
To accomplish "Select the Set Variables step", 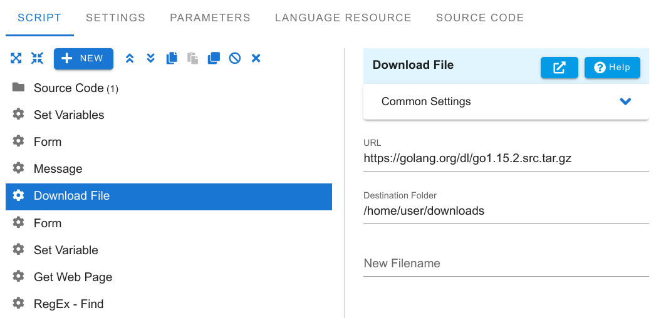I will pos(169,115).
